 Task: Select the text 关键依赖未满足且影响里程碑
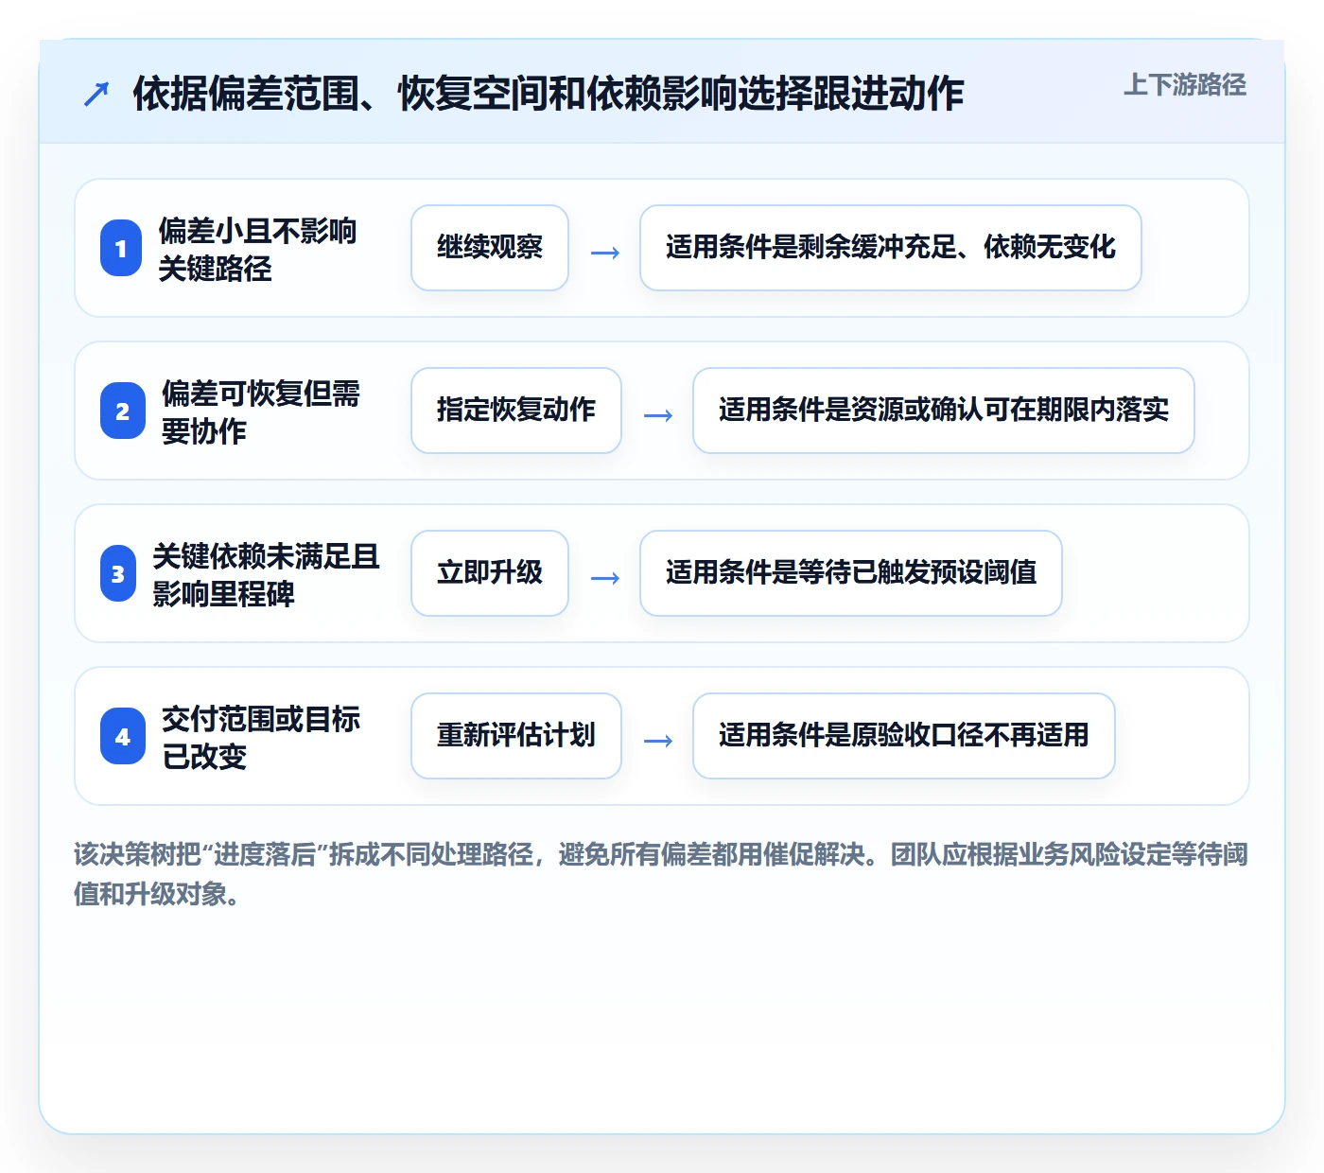267,574
